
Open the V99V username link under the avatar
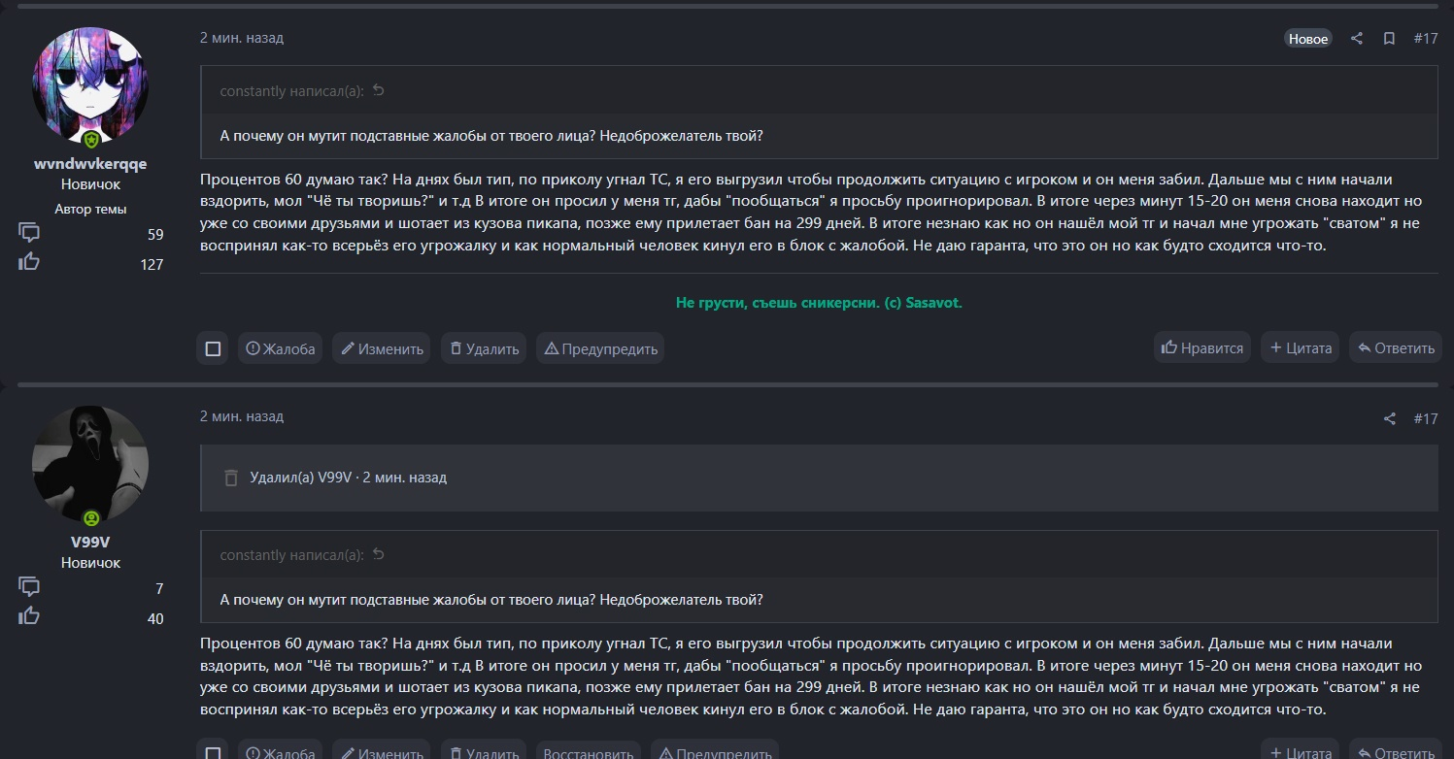90,542
